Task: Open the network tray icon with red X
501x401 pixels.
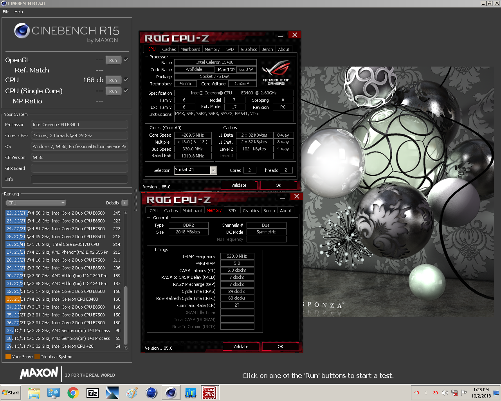Action: tap(454, 393)
